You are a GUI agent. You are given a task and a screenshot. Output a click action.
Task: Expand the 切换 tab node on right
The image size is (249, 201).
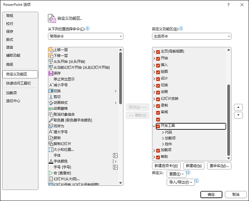point(154,86)
